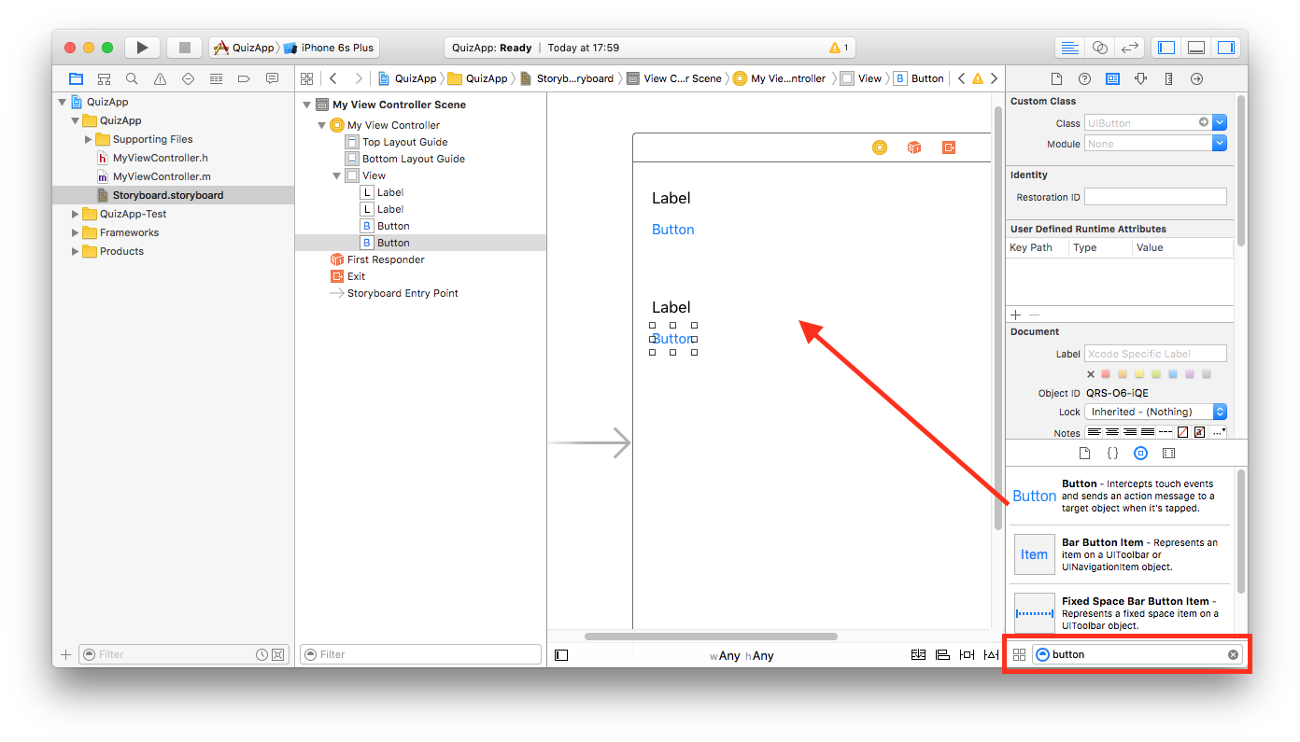Collapse the QuizApp project root

[63, 103]
